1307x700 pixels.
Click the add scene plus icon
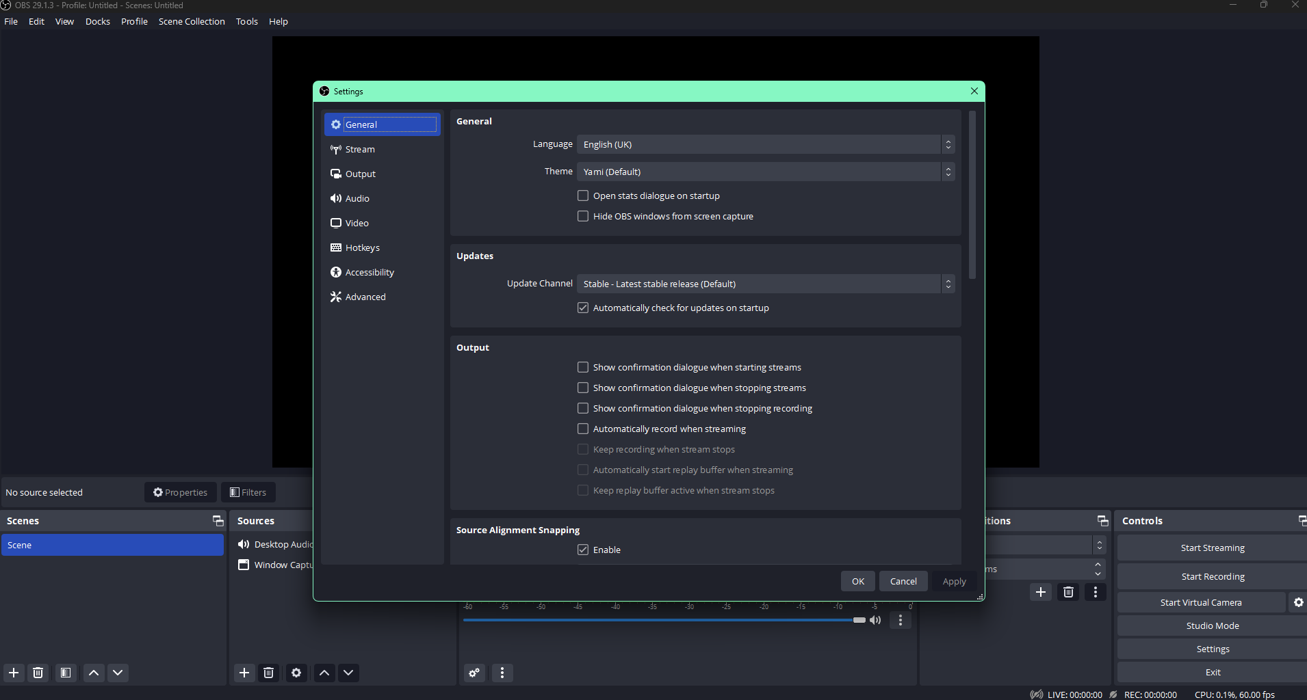point(14,673)
